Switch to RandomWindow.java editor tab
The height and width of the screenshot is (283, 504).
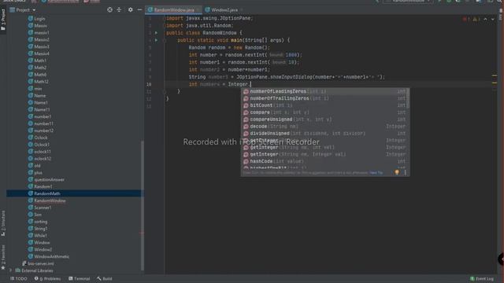coord(174,10)
